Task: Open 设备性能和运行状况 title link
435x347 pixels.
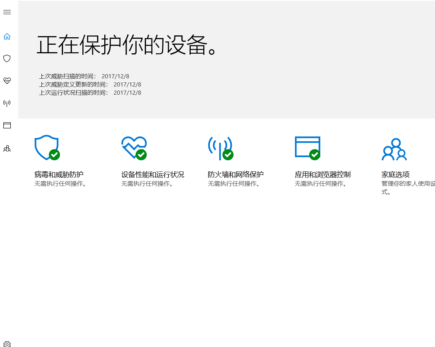Action: tap(153, 174)
